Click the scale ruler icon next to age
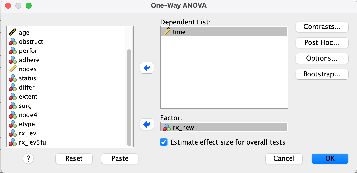This screenshot has width=357, height=173. [12, 33]
